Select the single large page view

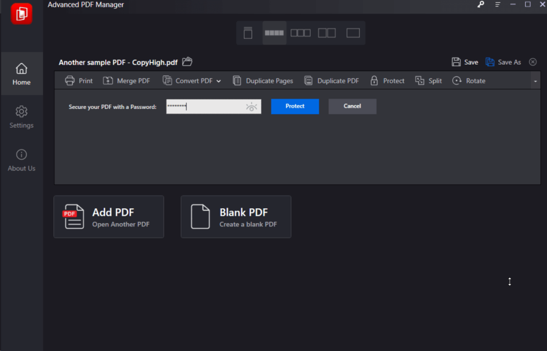coord(353,33)
